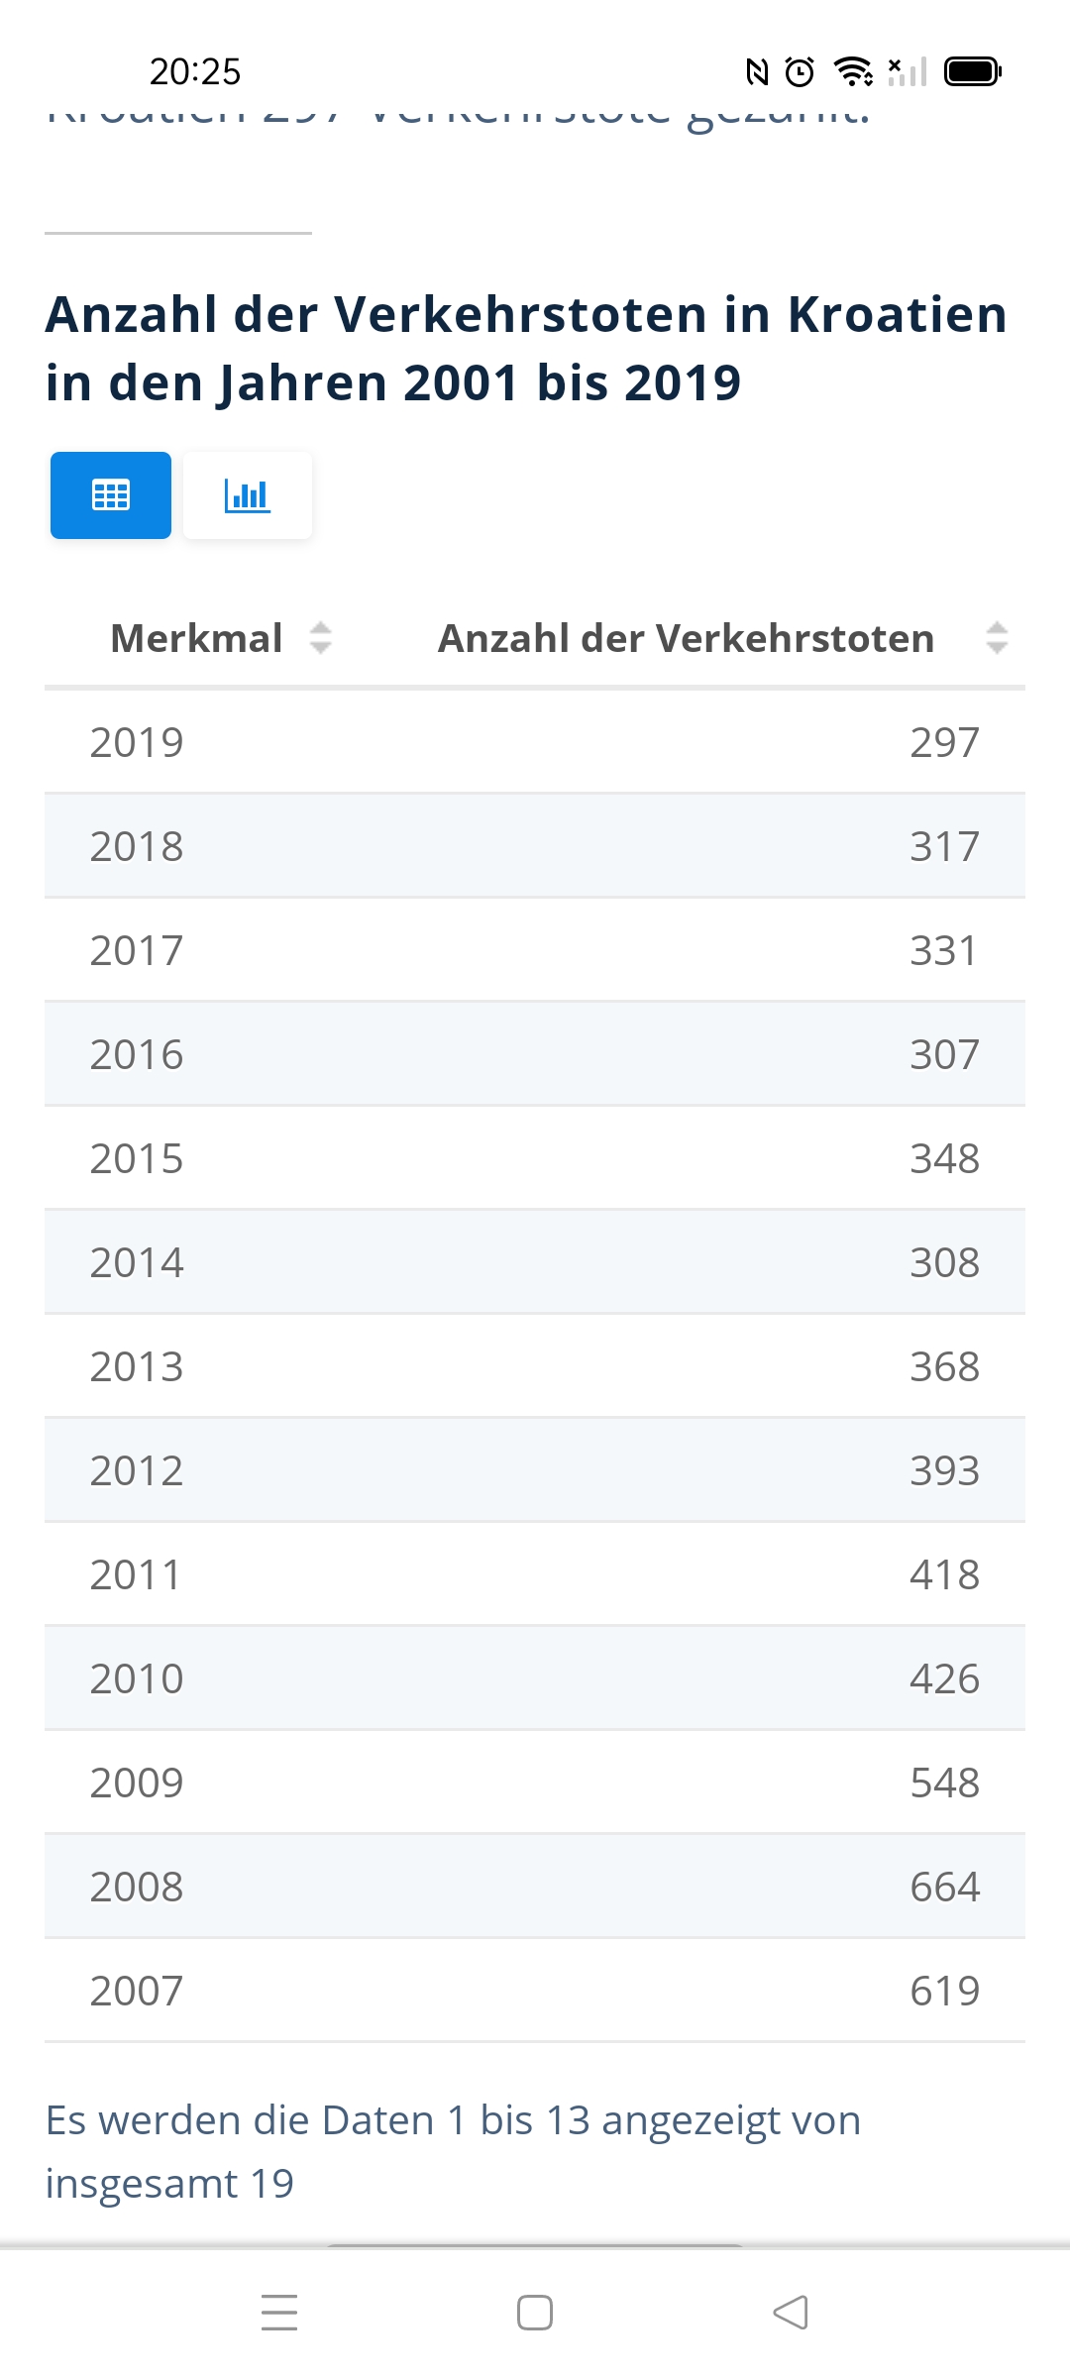Tap the Anzahl der Verkehrstoten header
Image resolution: width=1070 pixels, height=2378 pixels.
686,638
